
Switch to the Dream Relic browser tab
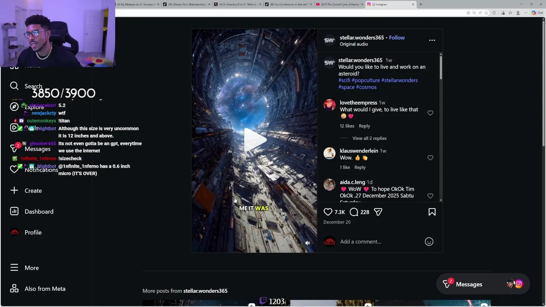(187, 4)
